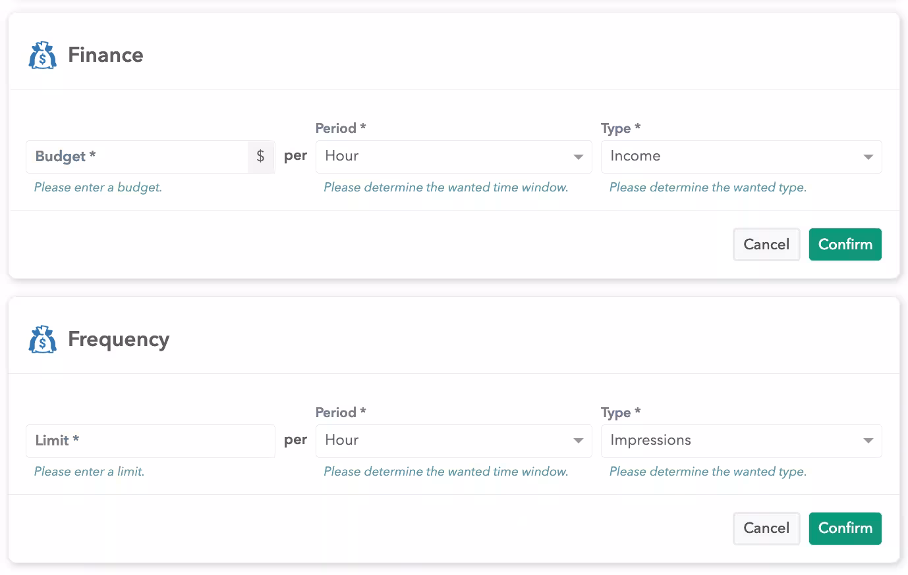Screen dimensions: 908x575
Task: Click the Frequency section heading
Action: point(119,339)
